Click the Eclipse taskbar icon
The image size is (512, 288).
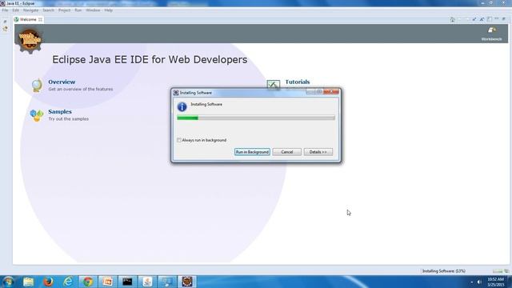tap(187, 282)
